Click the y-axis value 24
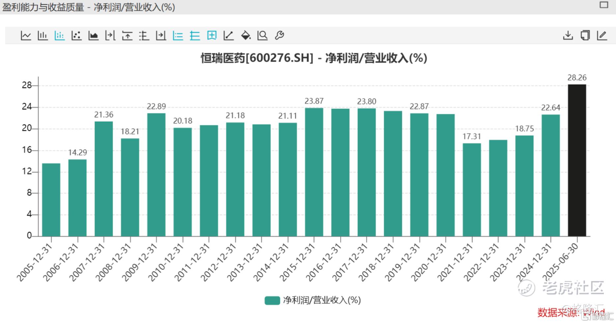Image resolution: width=616 pixels, height=323 pixels. pos(27,107)
